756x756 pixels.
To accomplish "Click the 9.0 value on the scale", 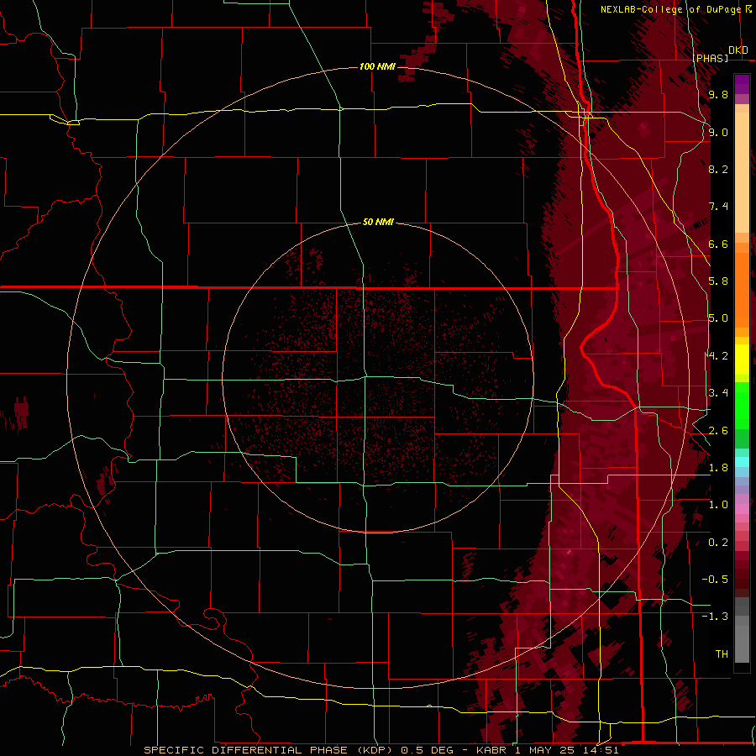I will click(x=718, y=132).
